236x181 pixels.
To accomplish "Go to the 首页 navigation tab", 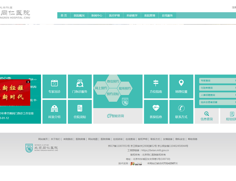I will 64,16.
